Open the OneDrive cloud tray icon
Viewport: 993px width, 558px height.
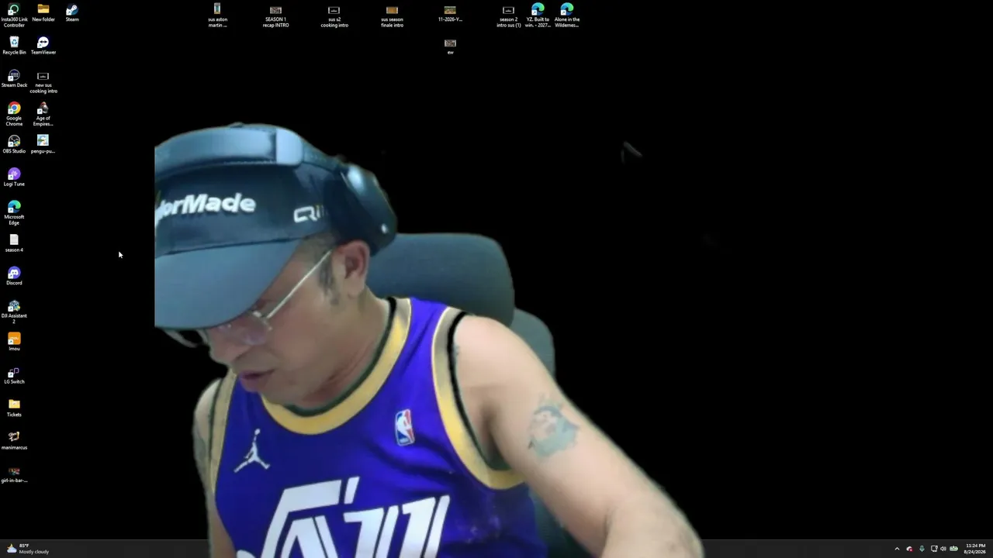pyautogui.click(x=909, y=549)
